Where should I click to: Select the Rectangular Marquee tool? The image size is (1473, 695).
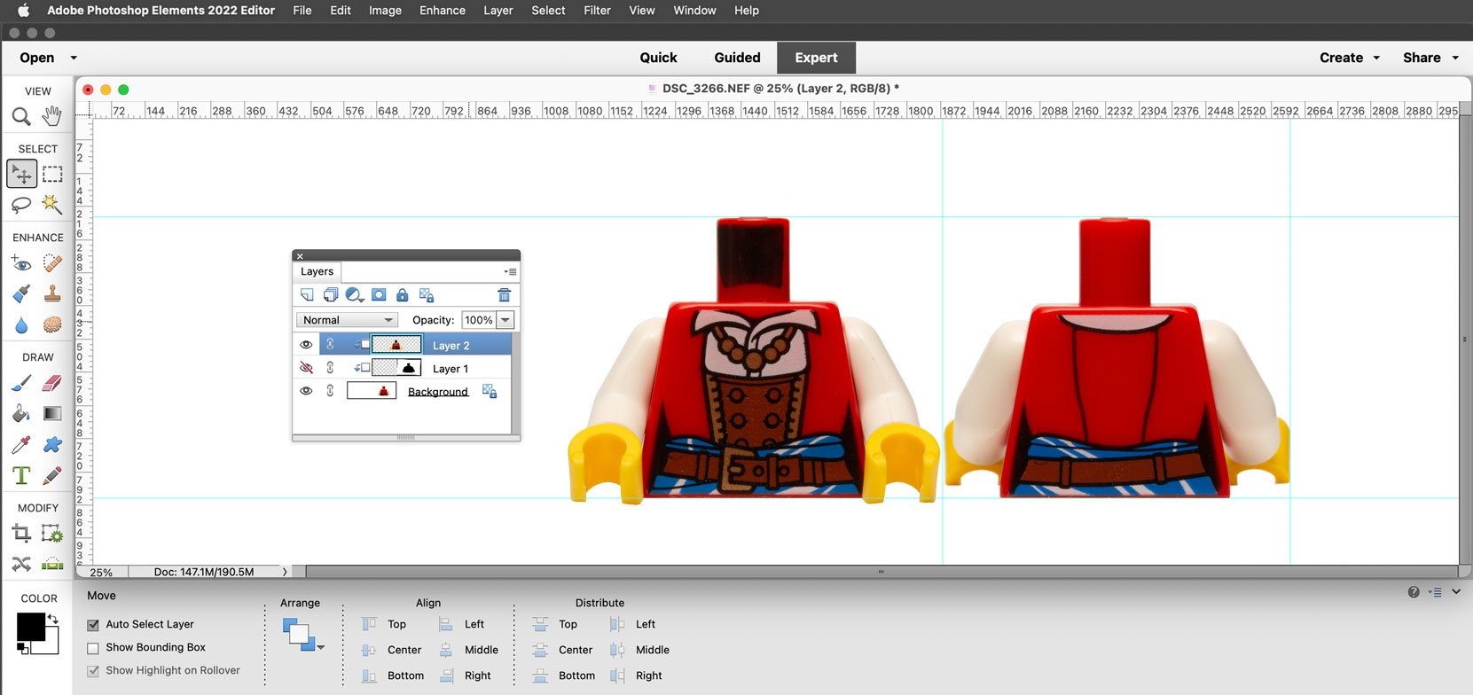click(x=52, y=174)
